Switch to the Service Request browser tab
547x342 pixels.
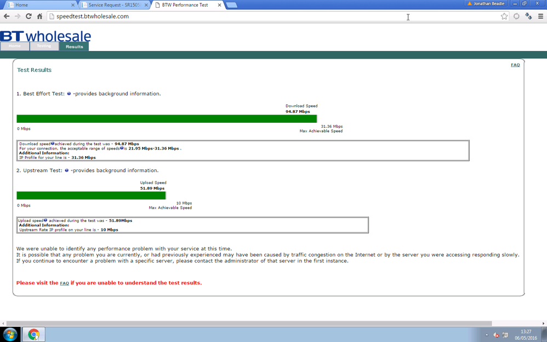click(x=114, y=5)
